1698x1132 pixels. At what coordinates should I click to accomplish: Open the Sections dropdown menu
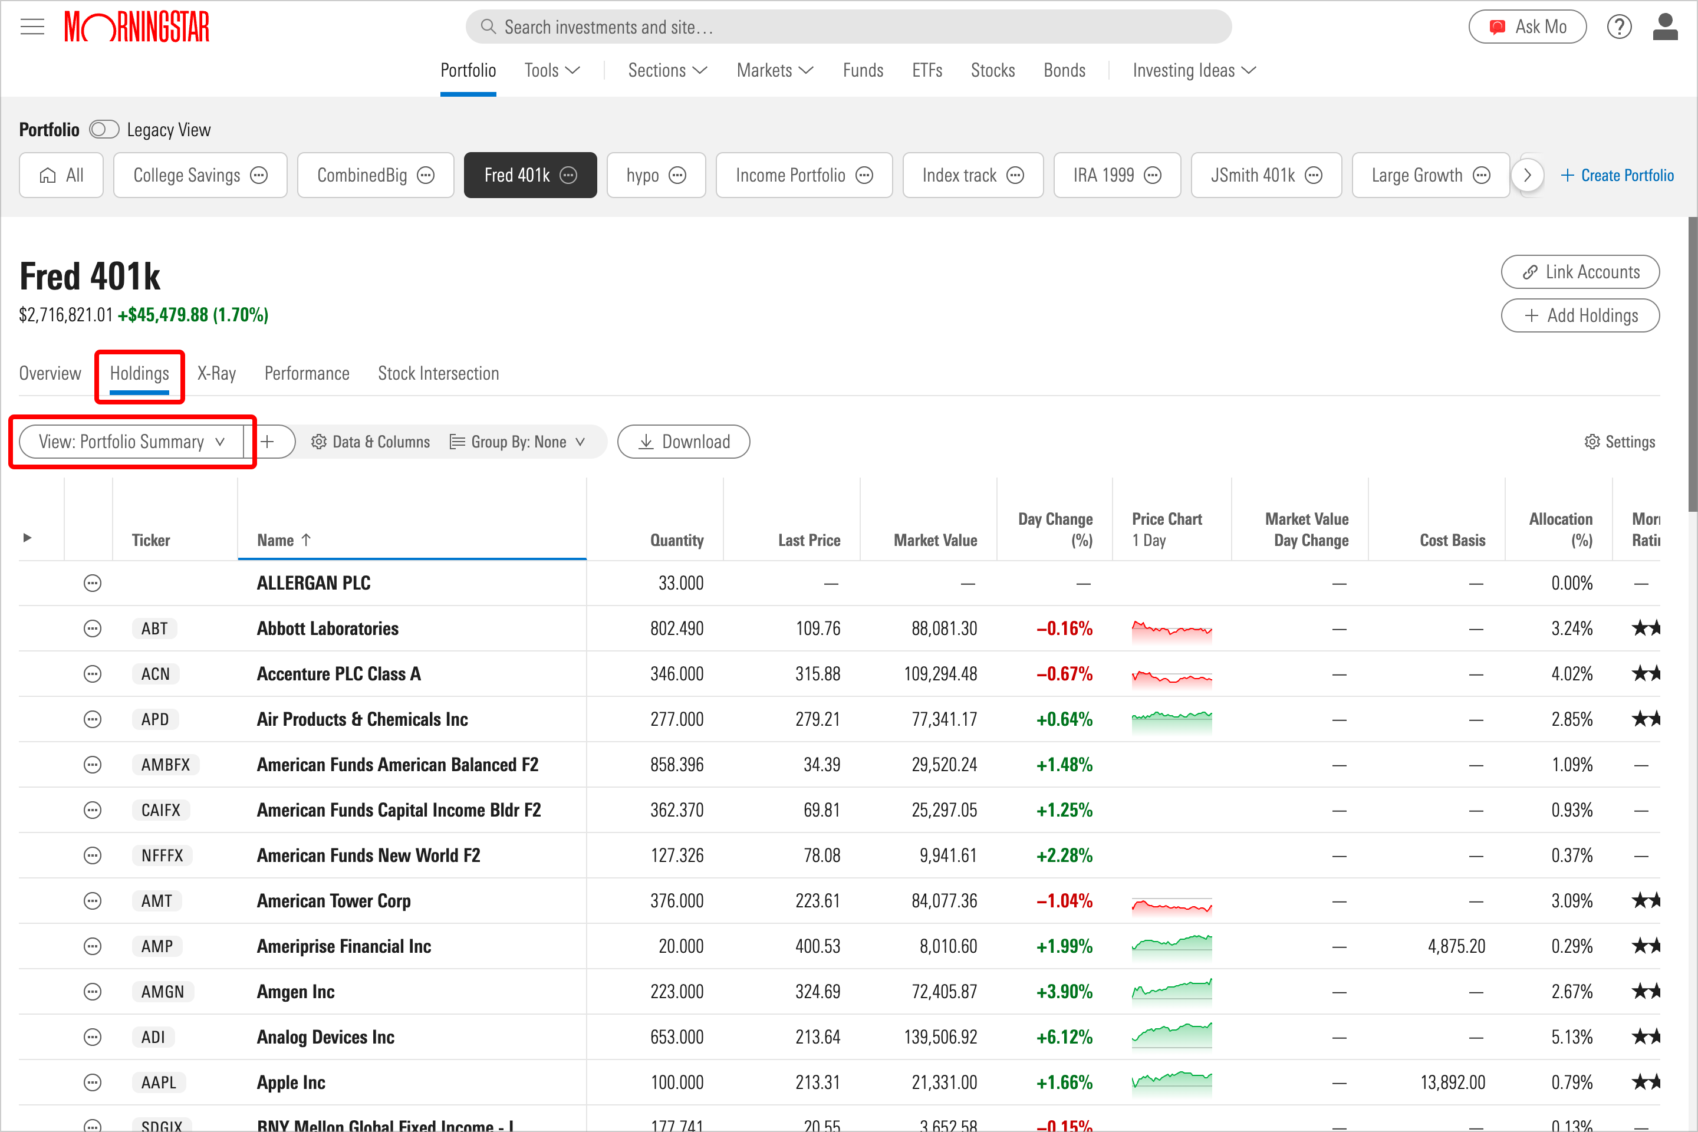(x=667, y=71)
